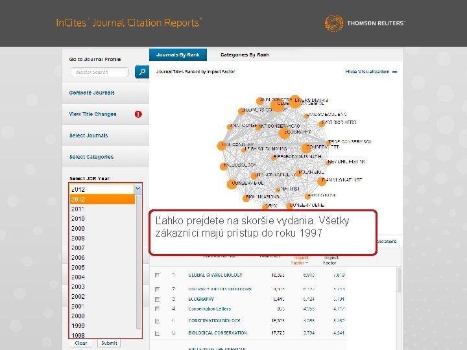Open Select Journals in the sidebar
The image size is (467, 350).
point(88,135)
